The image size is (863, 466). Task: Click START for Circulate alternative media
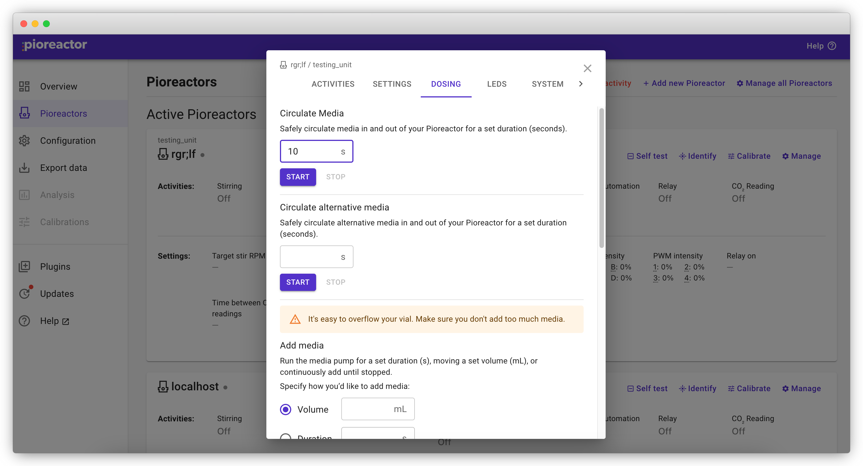pyautogui.click(x=298, y=282)
